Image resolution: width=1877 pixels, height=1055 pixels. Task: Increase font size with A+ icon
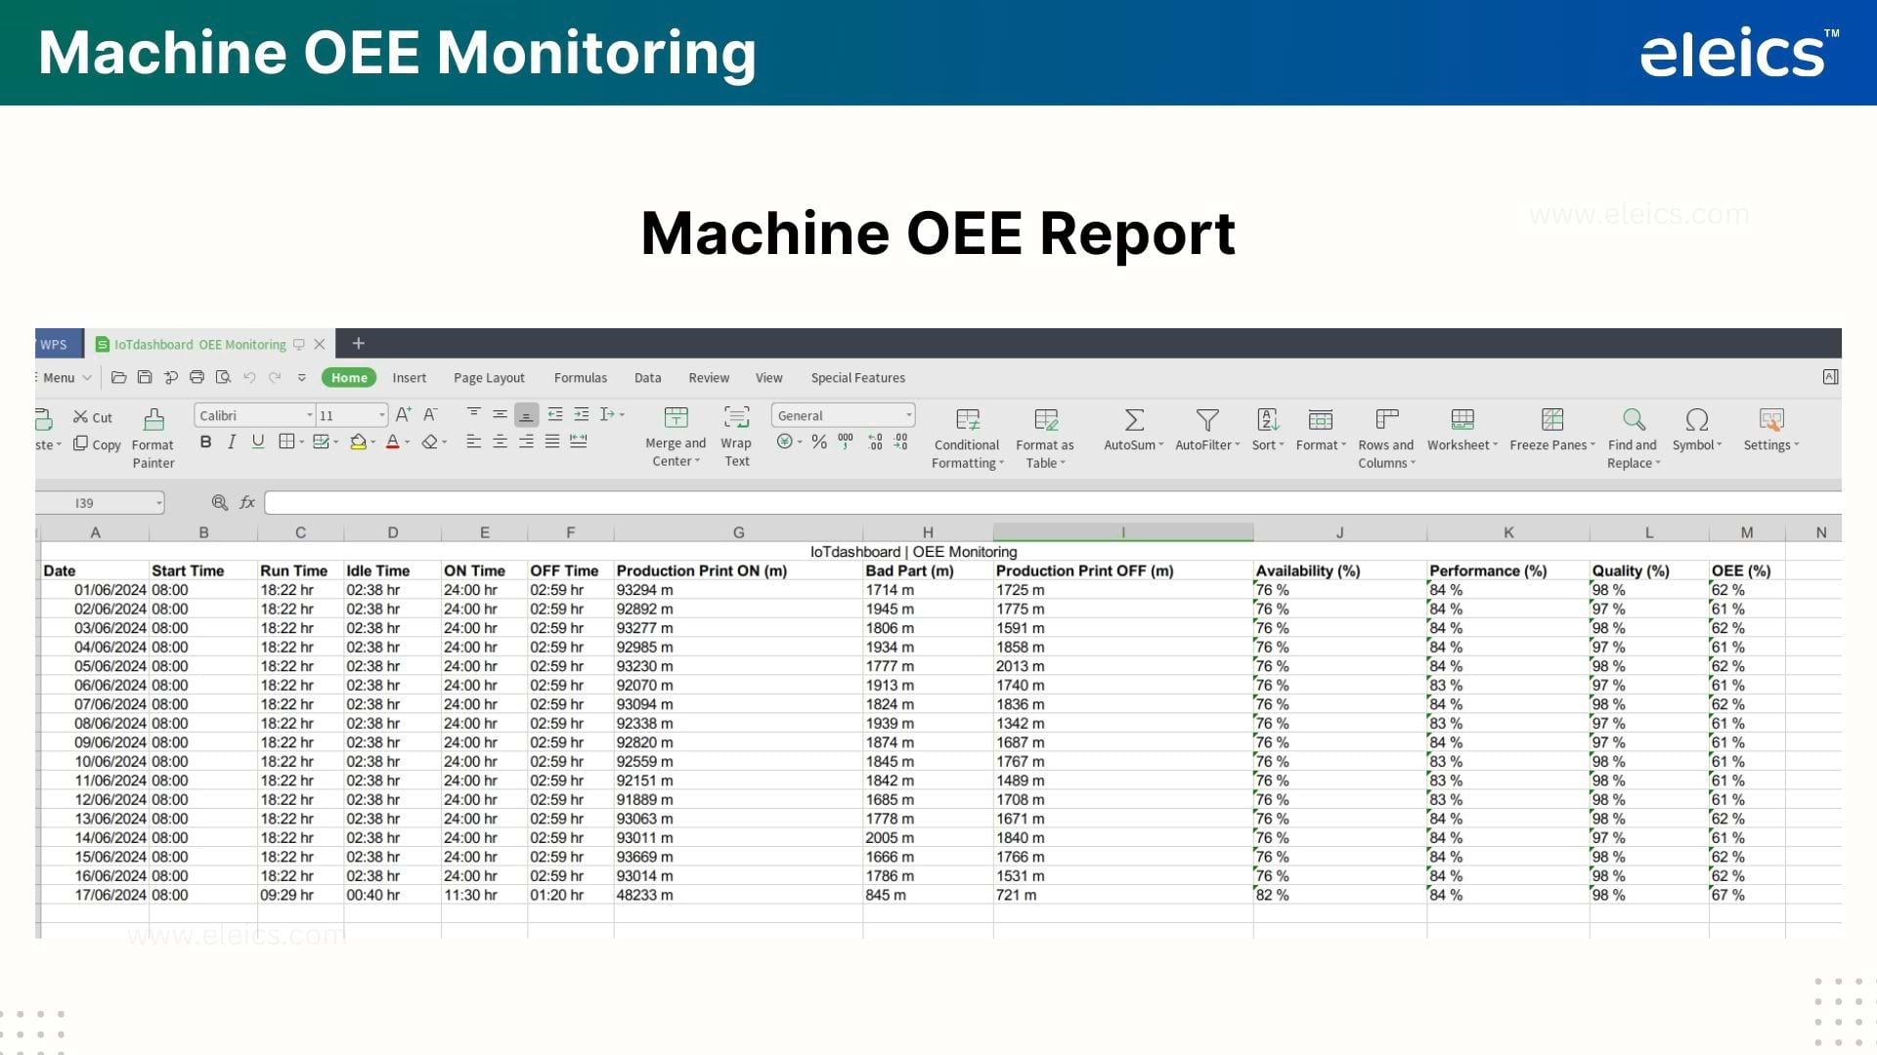pos(403,415)
